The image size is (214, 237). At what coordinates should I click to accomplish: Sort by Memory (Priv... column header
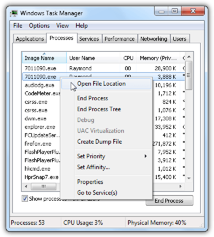pyautogui.click(x=158, y=58)
